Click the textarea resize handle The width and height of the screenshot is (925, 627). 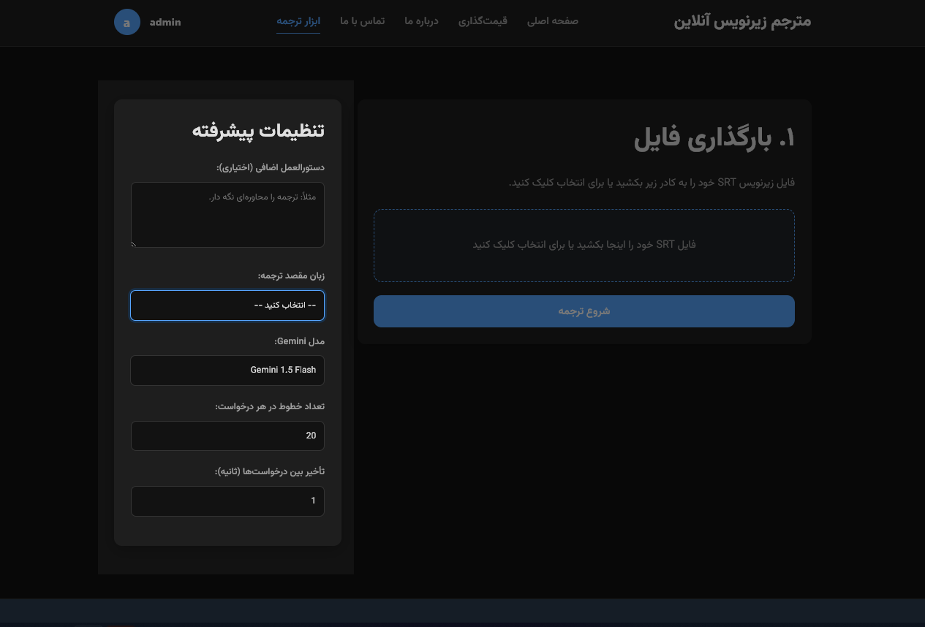tap(133, 244)
